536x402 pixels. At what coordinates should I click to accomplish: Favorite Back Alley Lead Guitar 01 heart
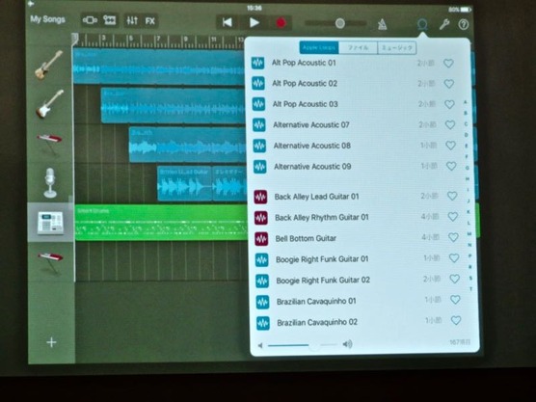452,196
